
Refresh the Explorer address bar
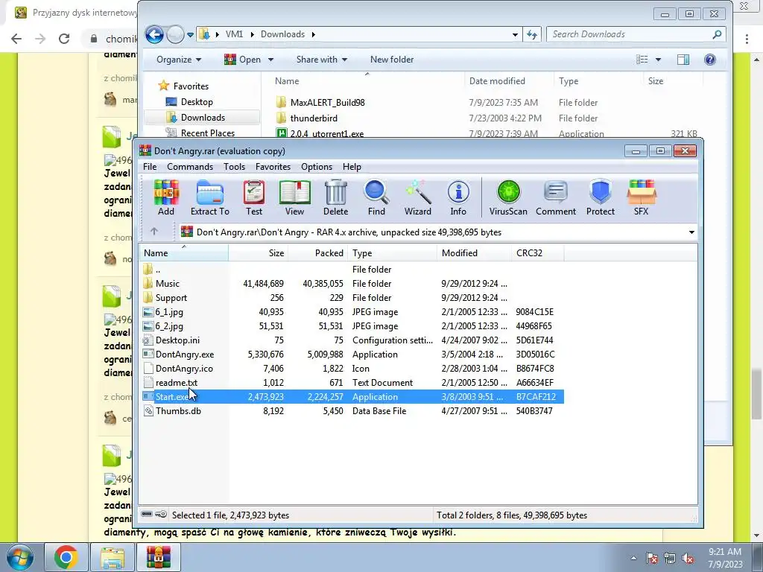[x=532, y=34]
